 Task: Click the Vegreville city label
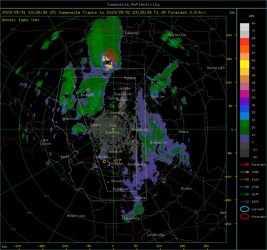click(x=177, y=35)
